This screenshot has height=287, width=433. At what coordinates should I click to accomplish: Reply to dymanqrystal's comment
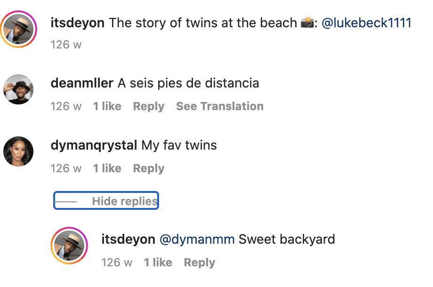[148, 168]
